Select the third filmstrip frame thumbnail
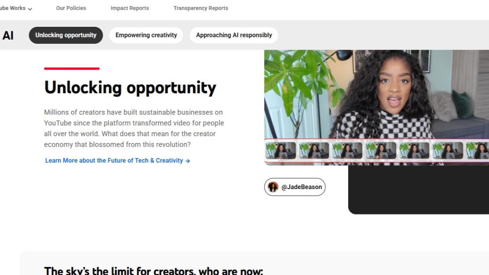 click(x=347, y=150)
